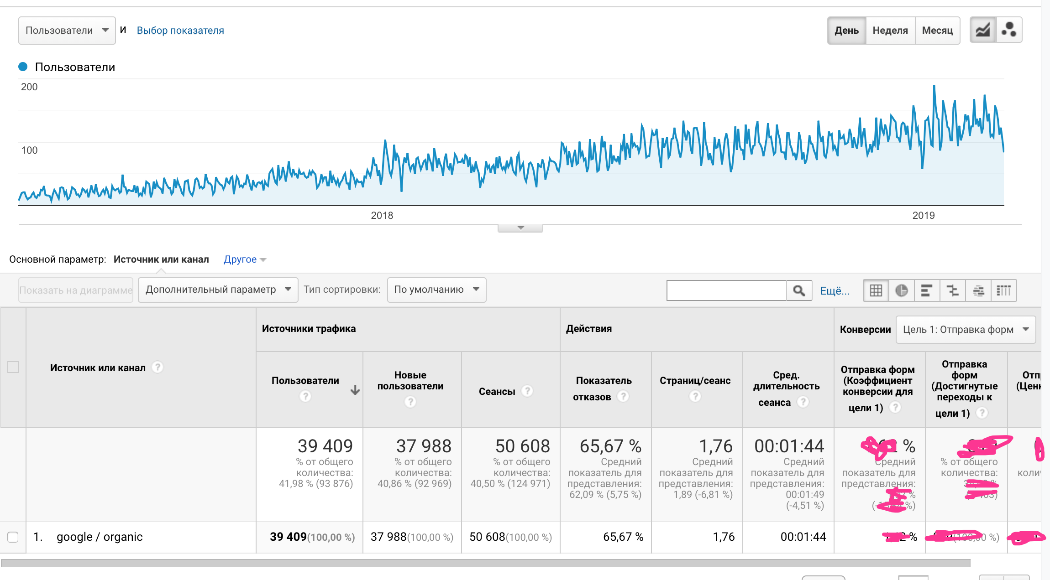Click the horizontal table scrollbar
1050x580 pixels.
[486, 563]
